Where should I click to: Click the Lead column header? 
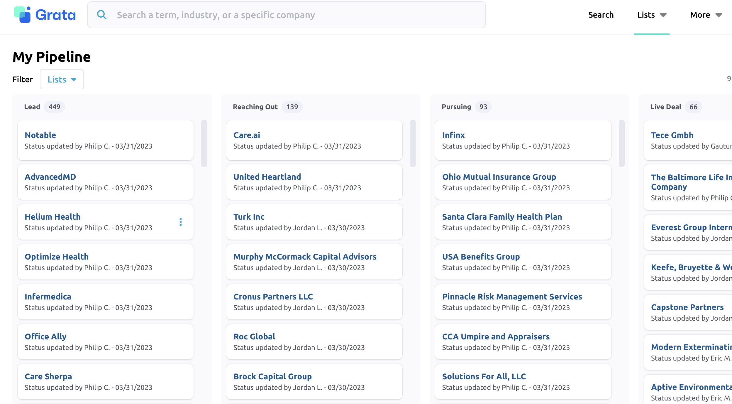click(x=32, y=107)
